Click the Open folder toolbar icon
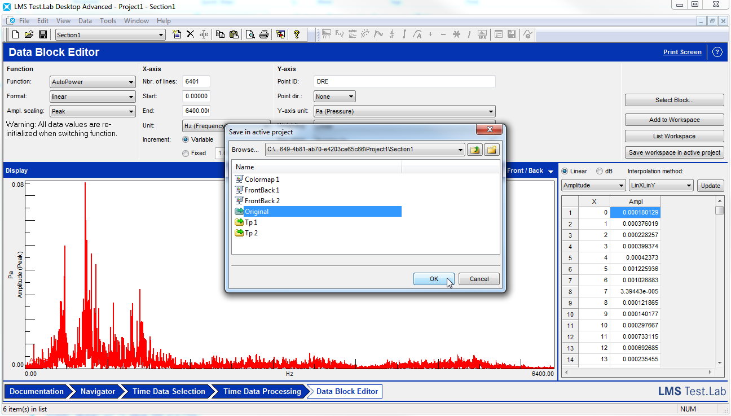 (29, 34)
